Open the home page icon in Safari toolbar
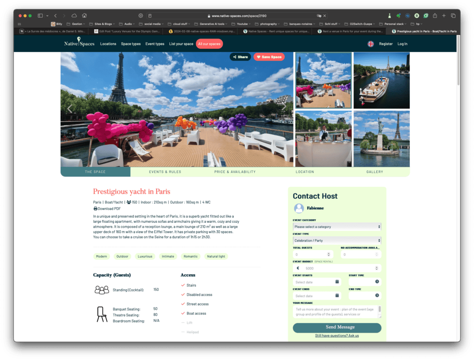 [x=84, y=15]
